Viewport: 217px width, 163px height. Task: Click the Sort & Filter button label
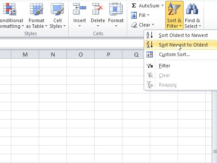[174, 23]
